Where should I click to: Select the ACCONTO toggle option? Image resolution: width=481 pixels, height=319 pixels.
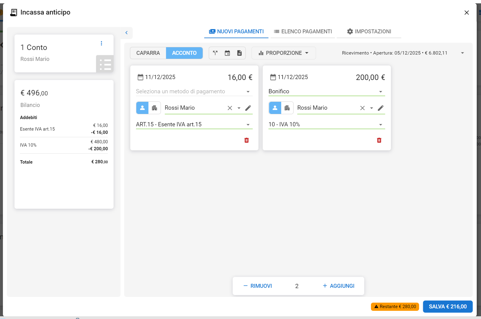point(184,53)
